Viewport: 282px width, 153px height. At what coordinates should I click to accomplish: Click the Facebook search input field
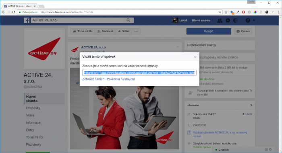[x=77, y=20]
